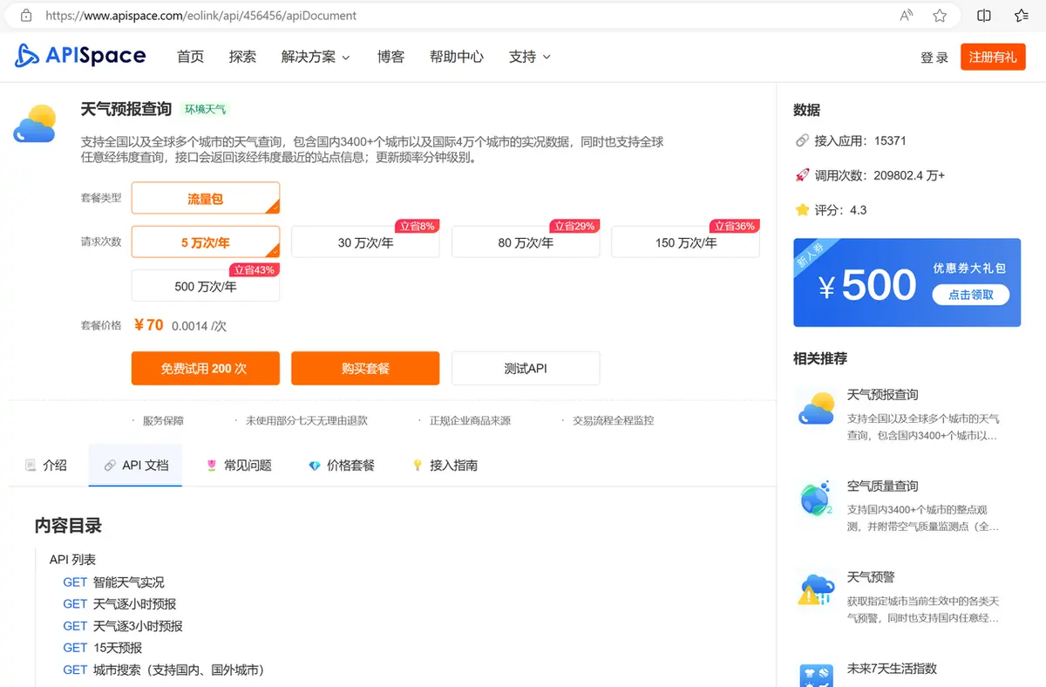Click the weather cloud-sun icon beside 天气预报查询 title
This screenshot has height=687, width=1046.
pyautogui.click(x=35, y=124)
